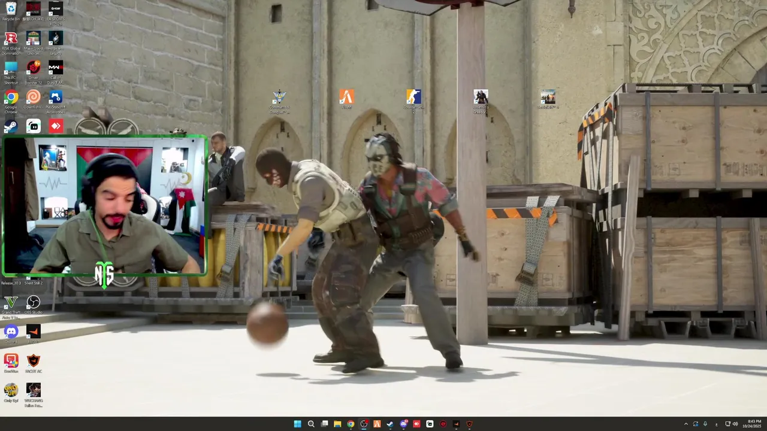Open WUCHANG Fallen Feathers desktop shortcut
Viewport: 767px width, 431px height.
click(34, 395)
